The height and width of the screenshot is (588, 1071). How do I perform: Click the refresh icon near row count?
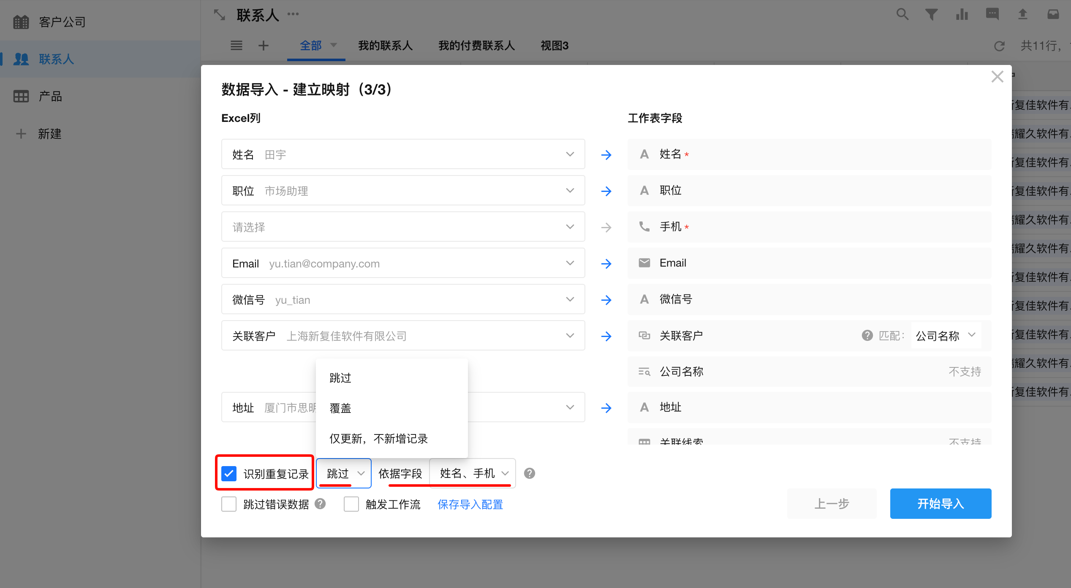[999, 46]
